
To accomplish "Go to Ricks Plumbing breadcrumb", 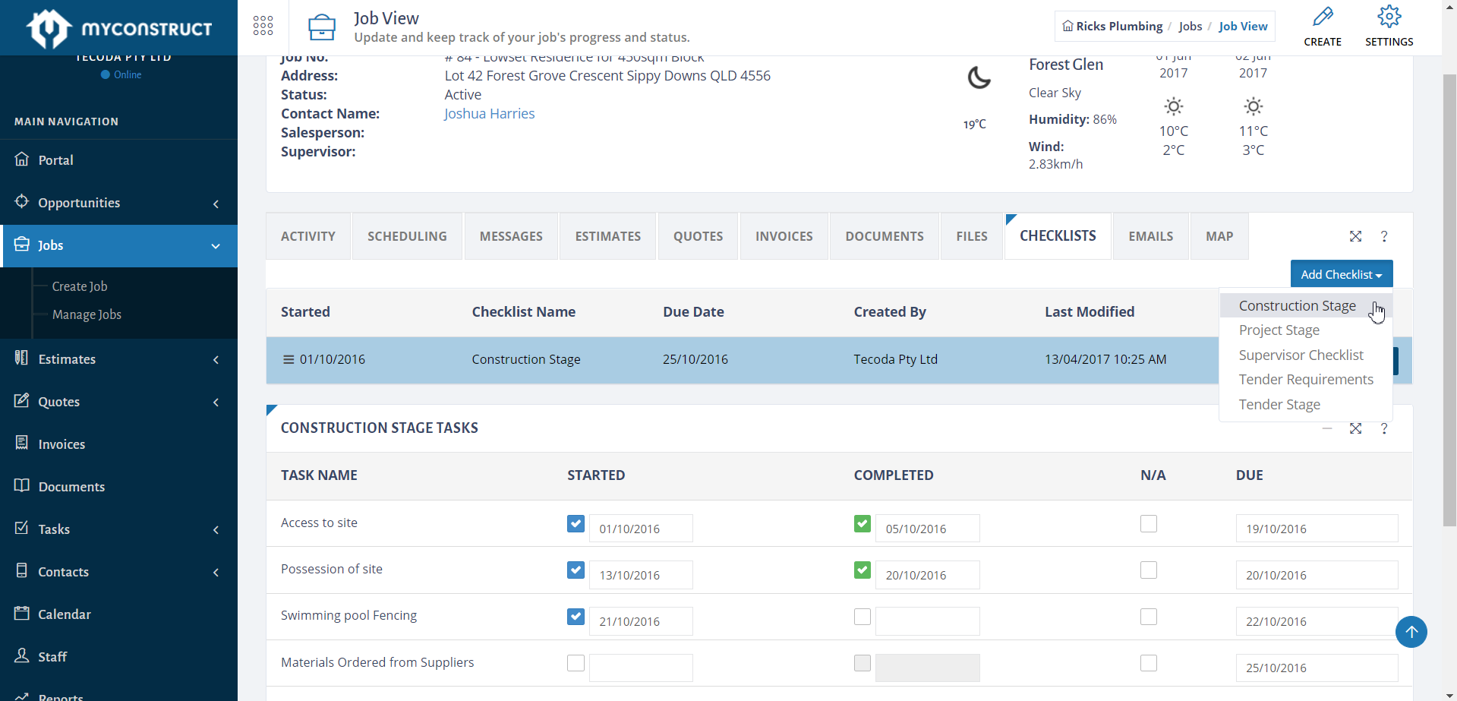I will point(1119,26).
